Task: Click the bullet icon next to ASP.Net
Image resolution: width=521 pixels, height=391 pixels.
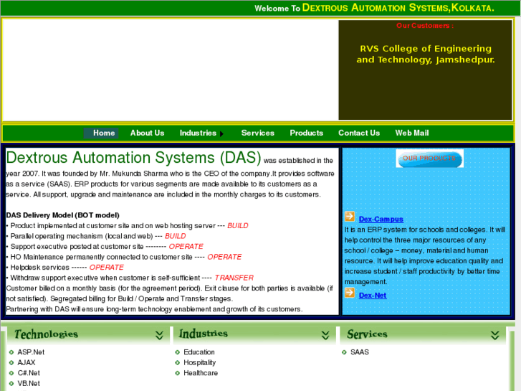Action: (x=11, y=352)
